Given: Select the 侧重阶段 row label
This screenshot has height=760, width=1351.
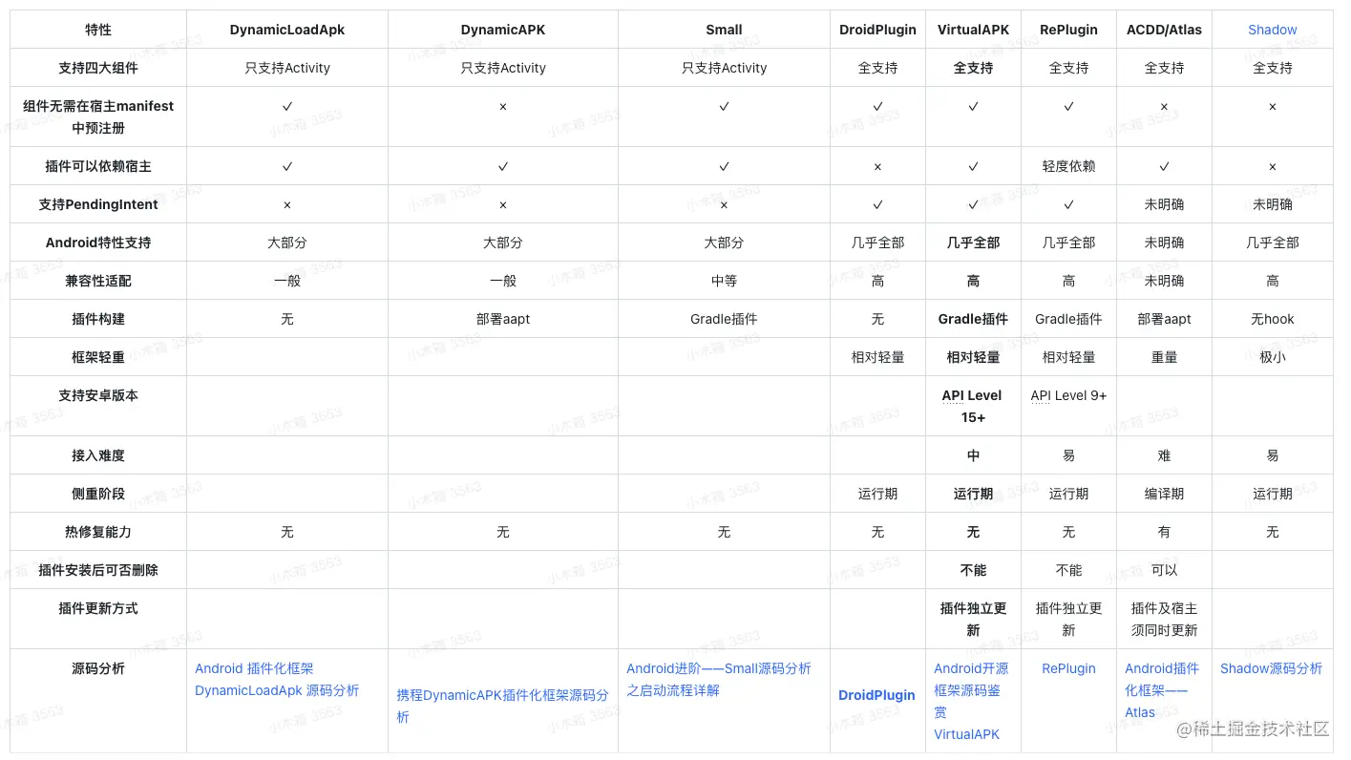Looking at the screenshot, I should click(98, 494).
